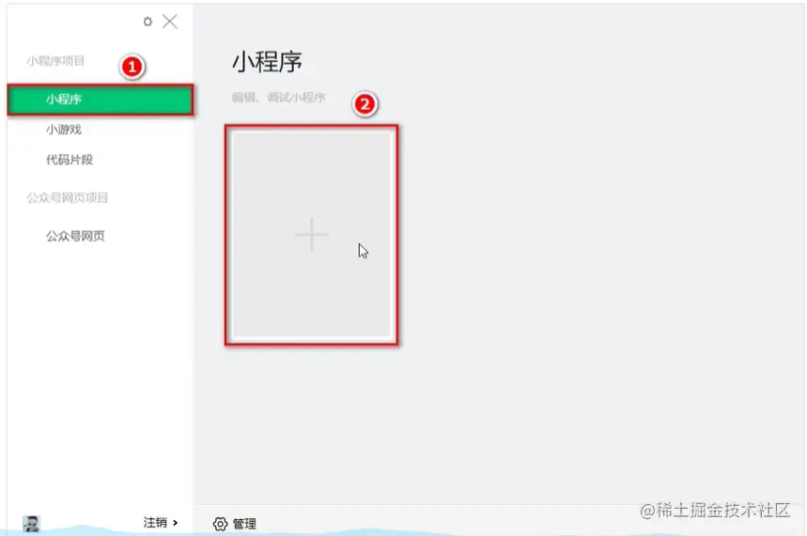
Task: Click the chevron arrow beside 注销
Action: coord(176,523)
